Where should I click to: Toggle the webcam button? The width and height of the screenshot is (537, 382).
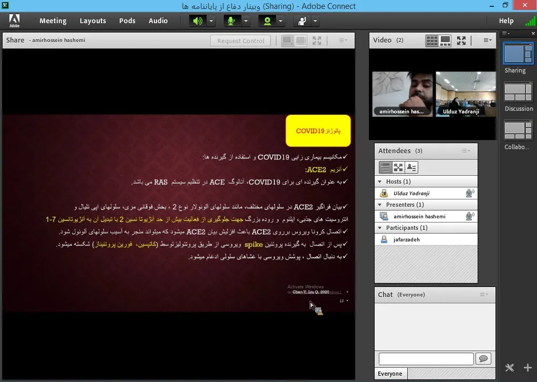267,21
